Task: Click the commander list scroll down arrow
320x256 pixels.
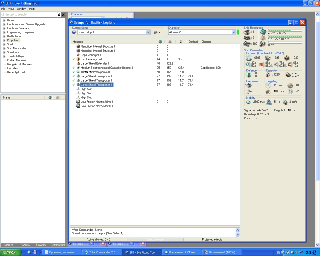Action: pos(237,234)
